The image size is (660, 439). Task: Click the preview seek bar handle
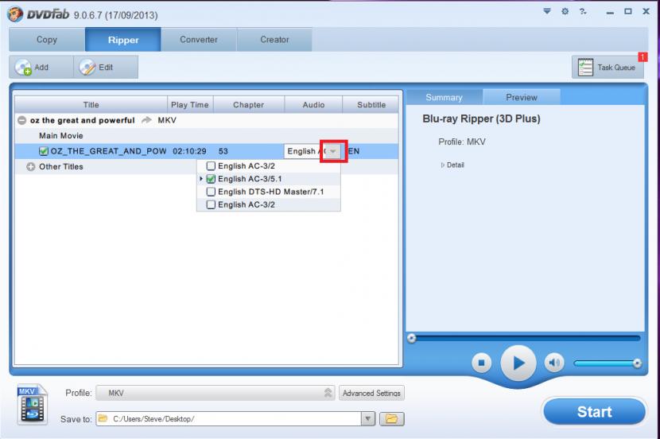coord(412,338)
